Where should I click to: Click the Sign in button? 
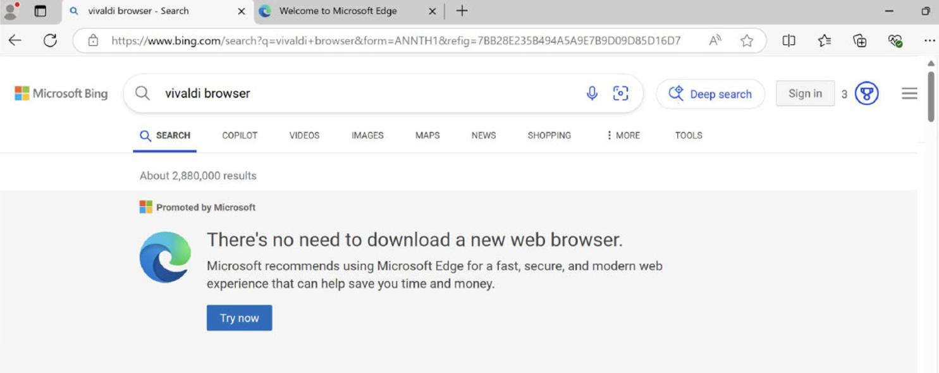pos(805,94)
